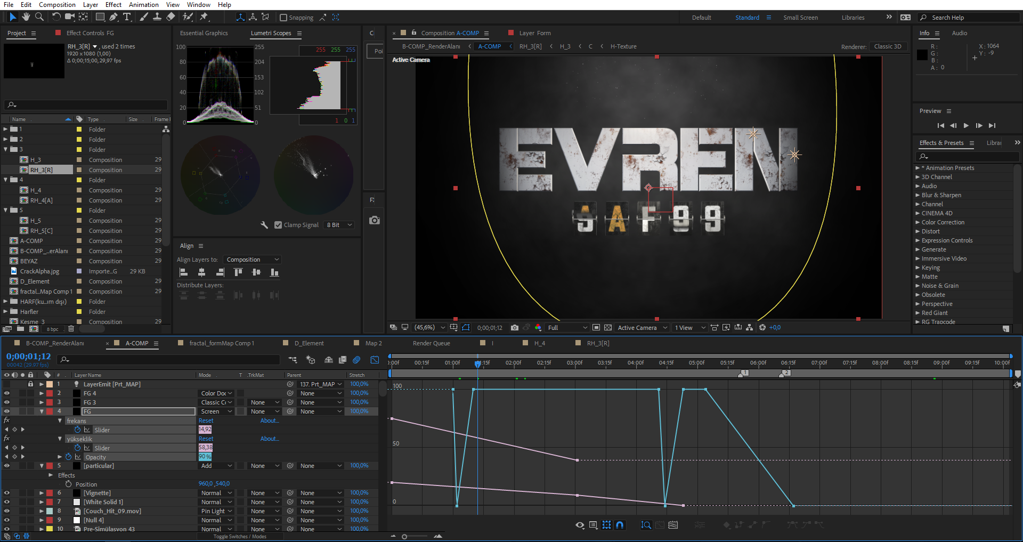
Task: Select the Brush tool
Action: 144,17
